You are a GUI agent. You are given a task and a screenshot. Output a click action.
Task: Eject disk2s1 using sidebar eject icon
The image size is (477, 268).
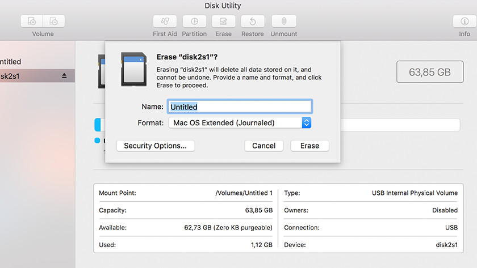point(64,76)
